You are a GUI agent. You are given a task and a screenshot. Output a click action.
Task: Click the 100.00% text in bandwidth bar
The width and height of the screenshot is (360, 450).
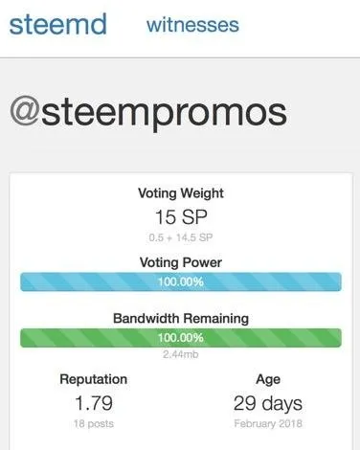(181, 338)
